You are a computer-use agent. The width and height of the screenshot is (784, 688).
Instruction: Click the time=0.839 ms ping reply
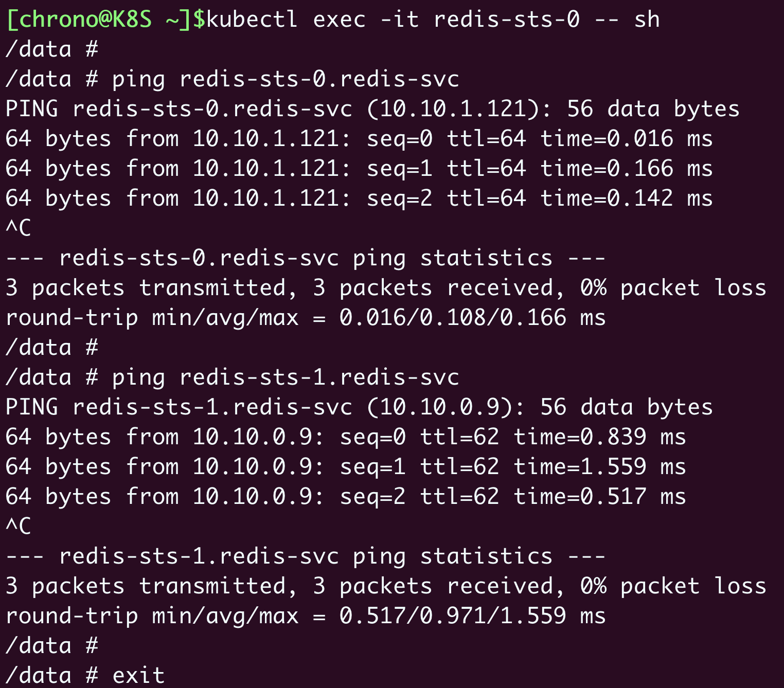coord(599,437)
